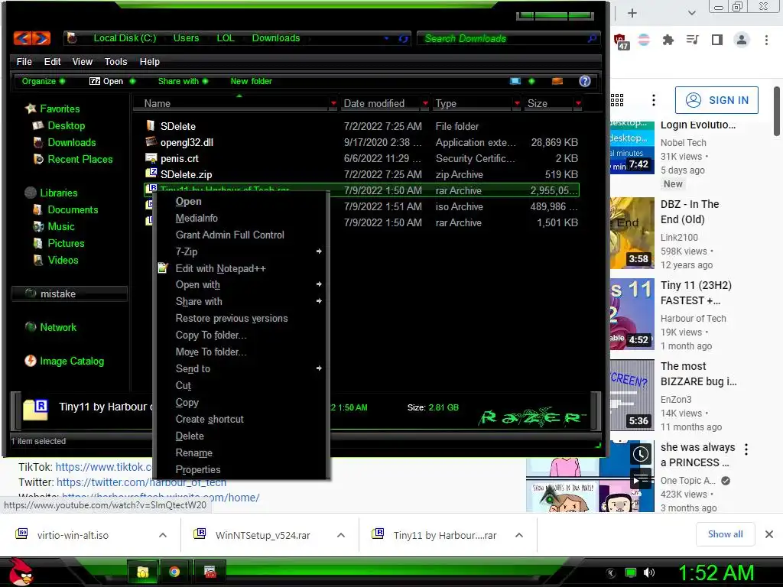Expand options for WinNTSetup_v524.rar download
Viewport: 783px width, 587px height.
pyautogui.click(x=341, y=535)
